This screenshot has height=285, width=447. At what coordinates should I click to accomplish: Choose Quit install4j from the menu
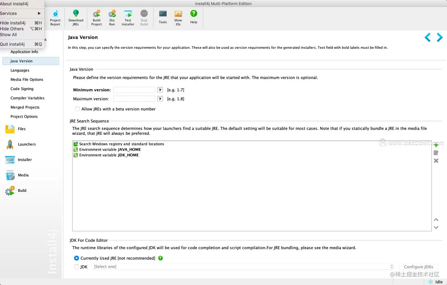tap(22, 44)
